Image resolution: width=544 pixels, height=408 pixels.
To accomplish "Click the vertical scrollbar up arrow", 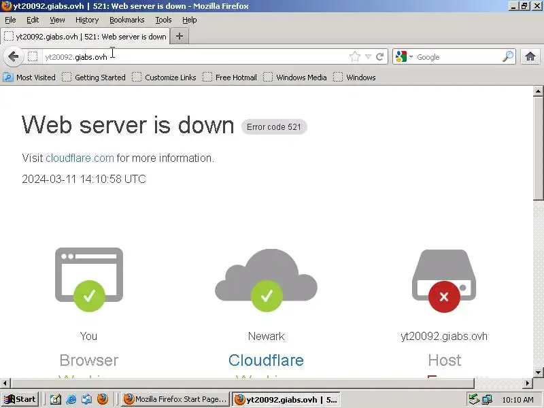I will 538,91.
